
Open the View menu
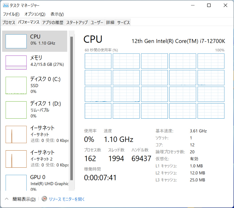click(x=57, y=14)
